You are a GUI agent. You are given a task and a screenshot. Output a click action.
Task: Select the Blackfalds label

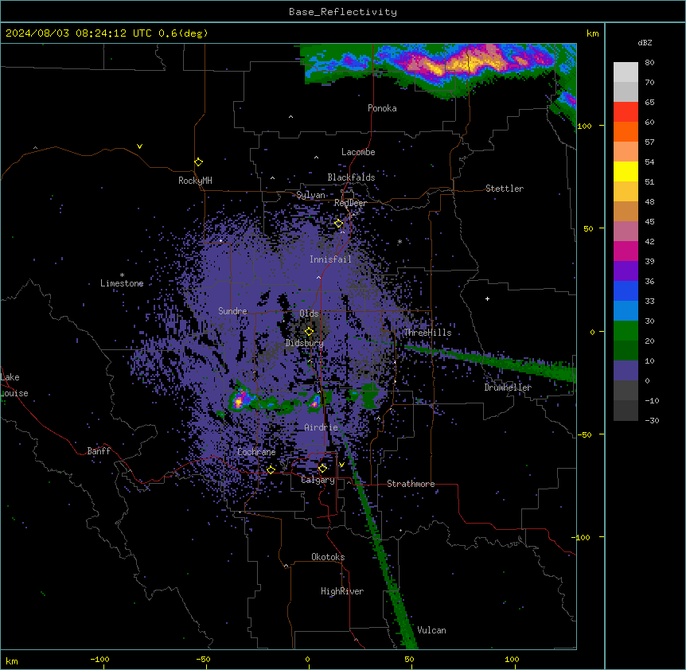coord(351,177)
